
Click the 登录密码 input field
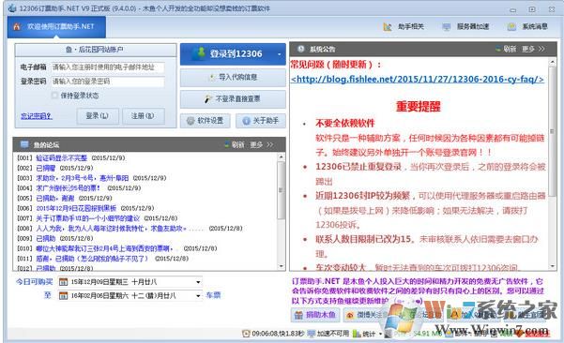108,82
